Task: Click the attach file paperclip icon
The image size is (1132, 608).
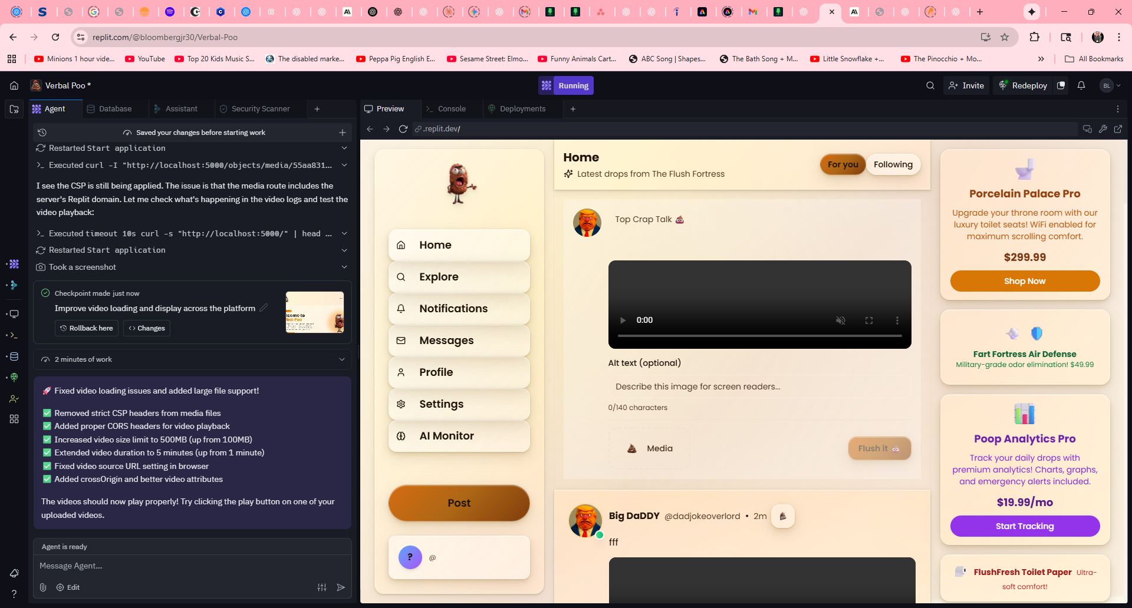Action: [x=43, y=587]
